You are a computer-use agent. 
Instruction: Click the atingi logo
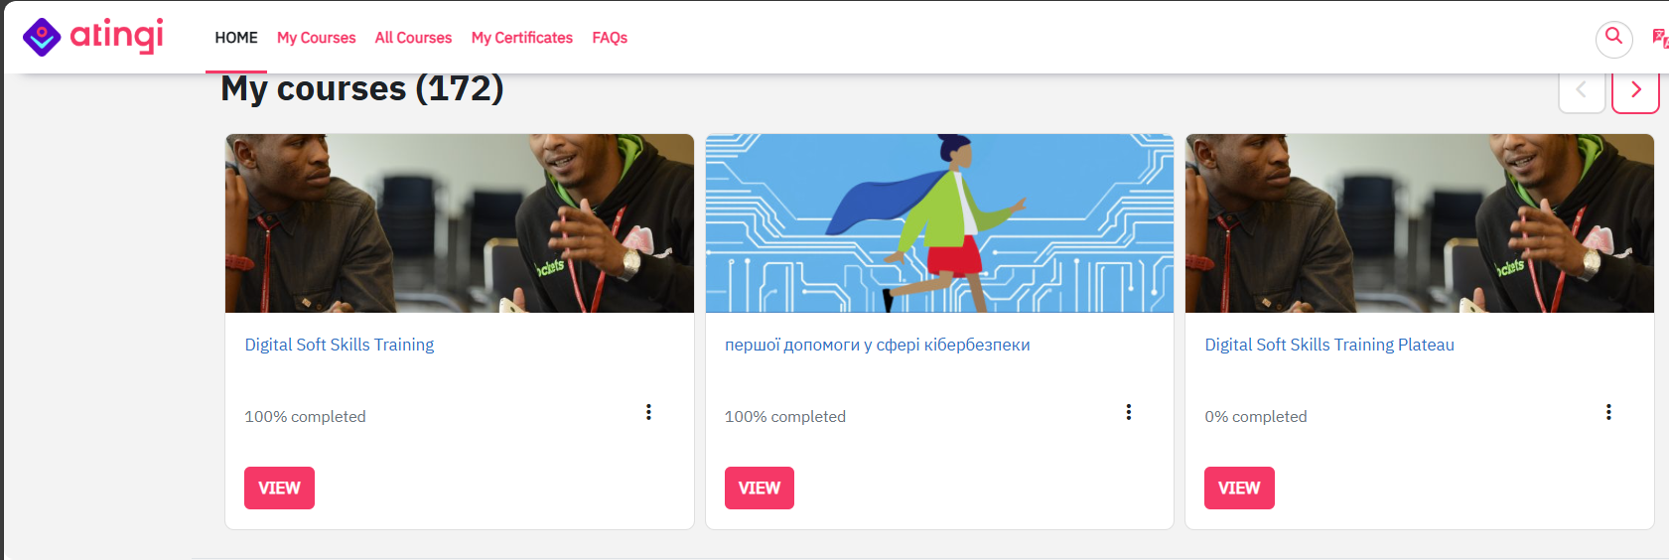92,37
